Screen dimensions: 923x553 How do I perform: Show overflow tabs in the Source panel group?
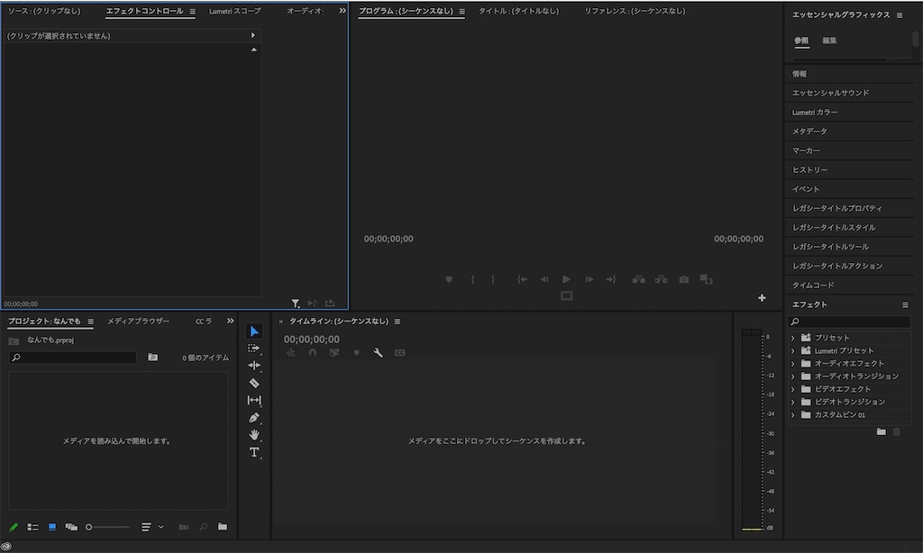click(343, 11)
